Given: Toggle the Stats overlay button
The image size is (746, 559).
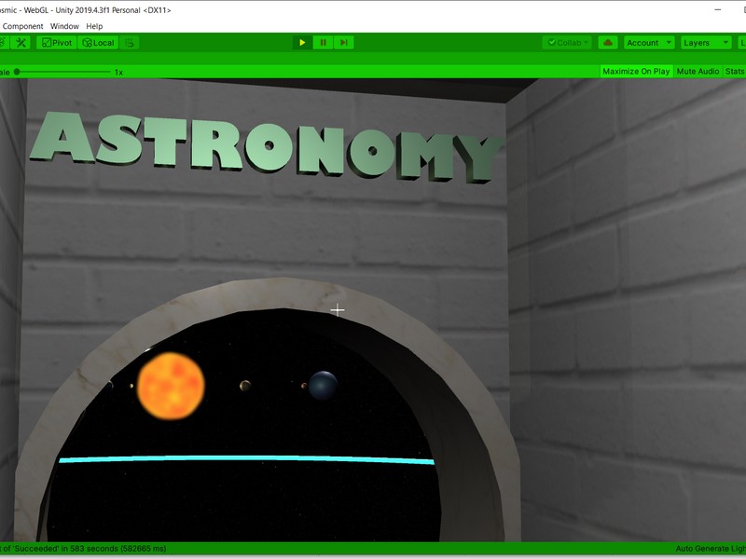Looking at the screenshot, I should [734, 72].
